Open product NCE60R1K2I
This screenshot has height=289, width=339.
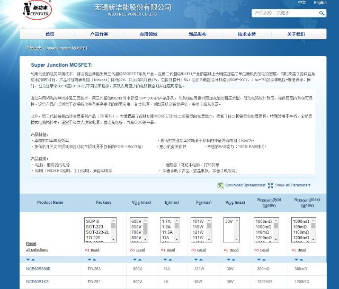pos(38,282)
